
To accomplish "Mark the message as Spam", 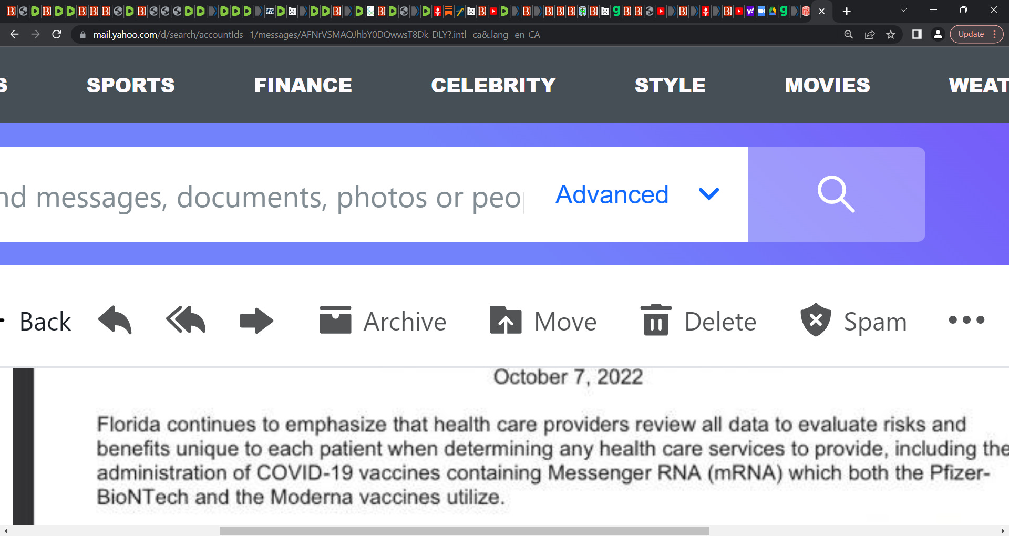I will pyautogui.click(x=853, y=321).
